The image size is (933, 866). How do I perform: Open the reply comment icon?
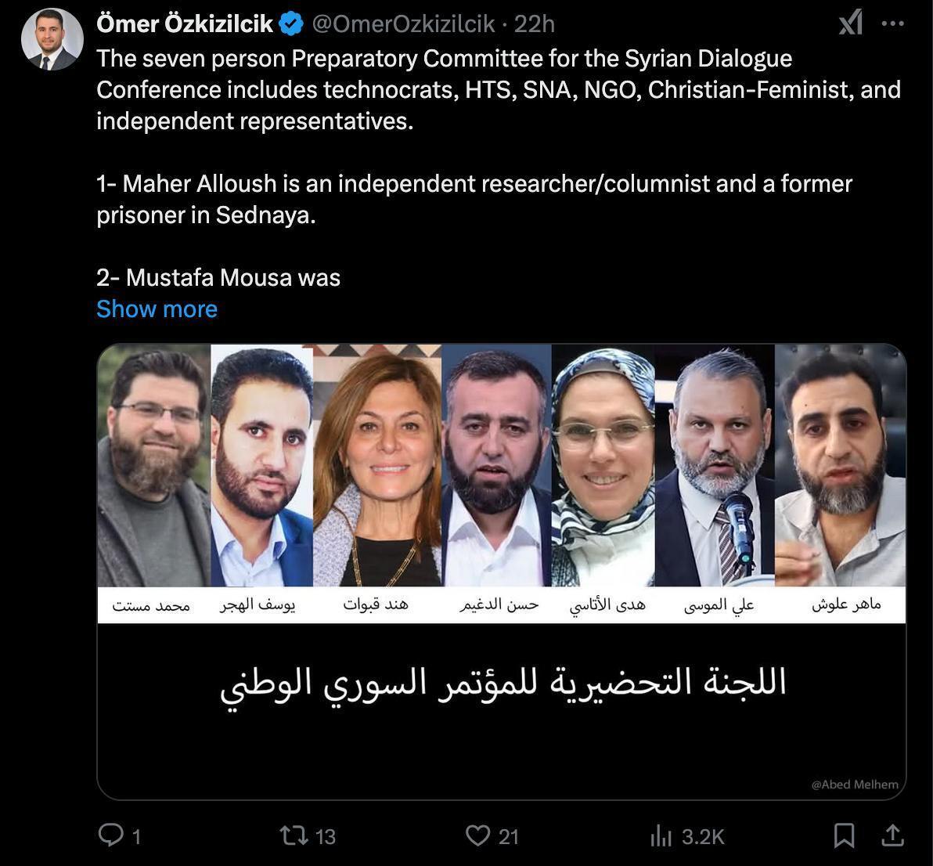tap(110, 835)
